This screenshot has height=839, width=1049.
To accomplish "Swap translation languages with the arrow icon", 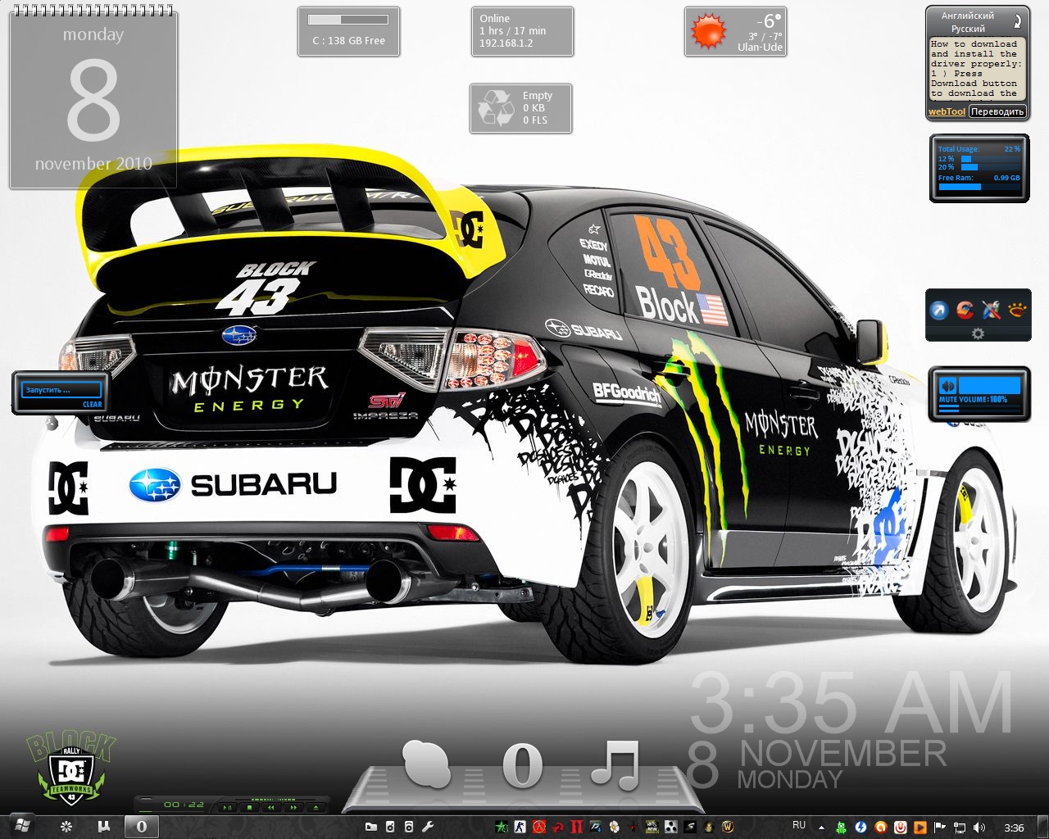I will click(x=1017, y=21).
